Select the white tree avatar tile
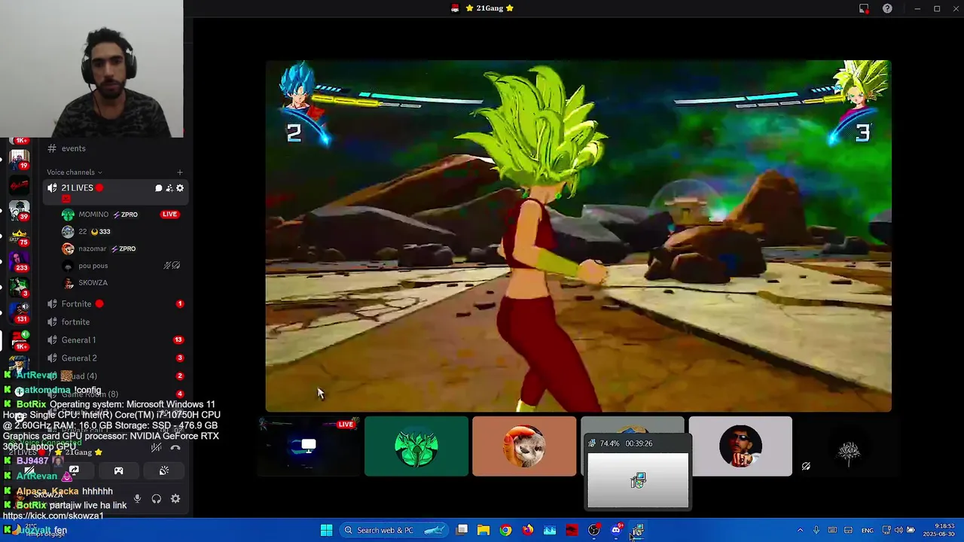The height and width of the screenshot is (542, 964). click(849, 446)
